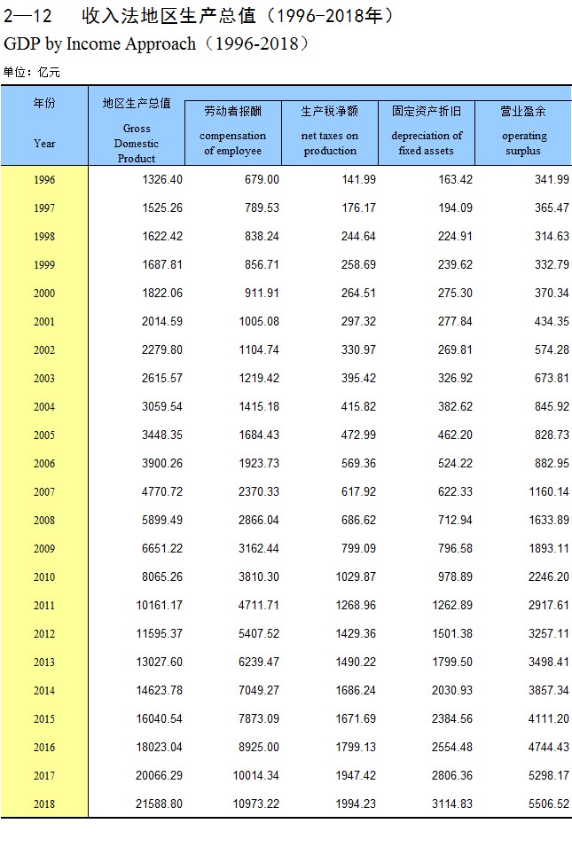Select the year cell 2016
This screenshot has width=572, height=847.
coord(44,748)
